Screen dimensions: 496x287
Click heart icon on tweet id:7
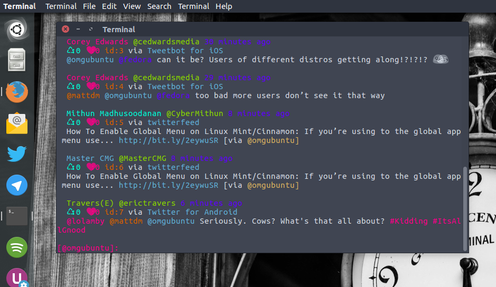pos(91,212)
